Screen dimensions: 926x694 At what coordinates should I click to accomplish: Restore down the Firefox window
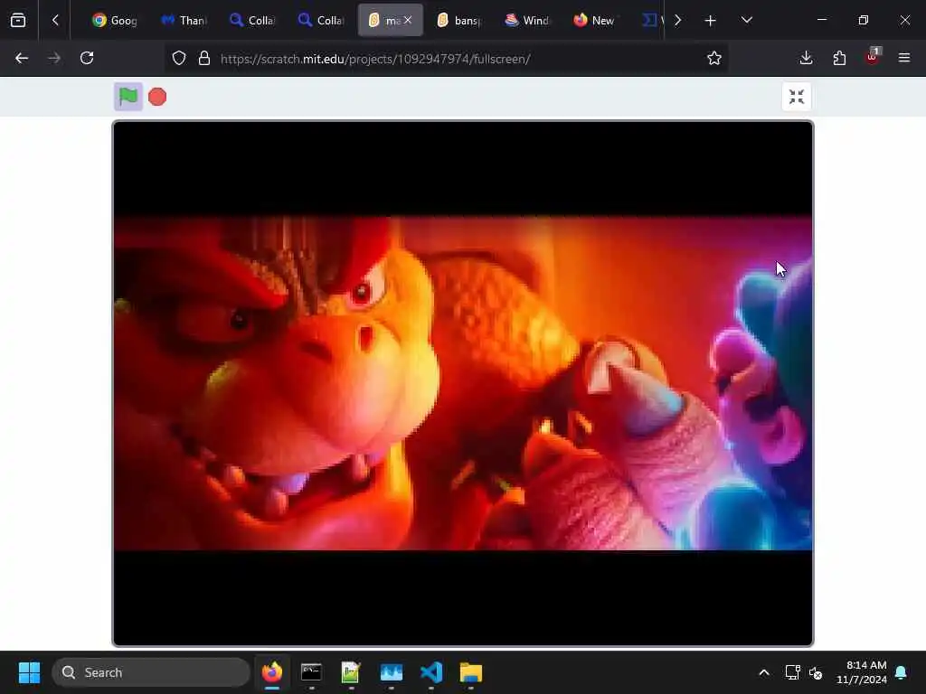tap(864, 21)
